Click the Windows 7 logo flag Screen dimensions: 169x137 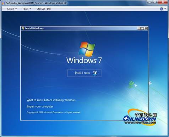click(87, 49)
